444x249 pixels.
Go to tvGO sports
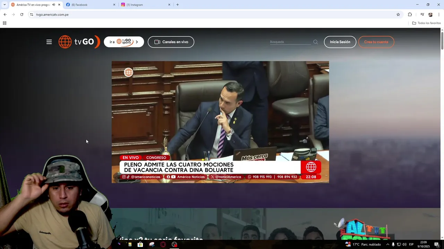[124, 42]
